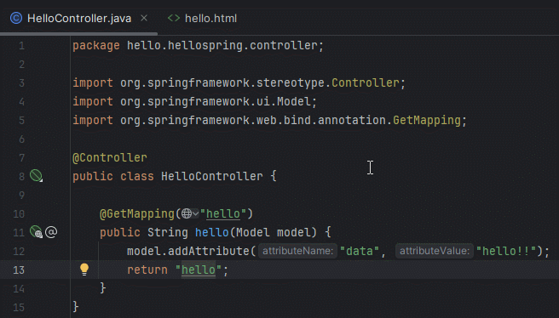Click the Java class icon on HelloController tab

click(x=16, y=18)
